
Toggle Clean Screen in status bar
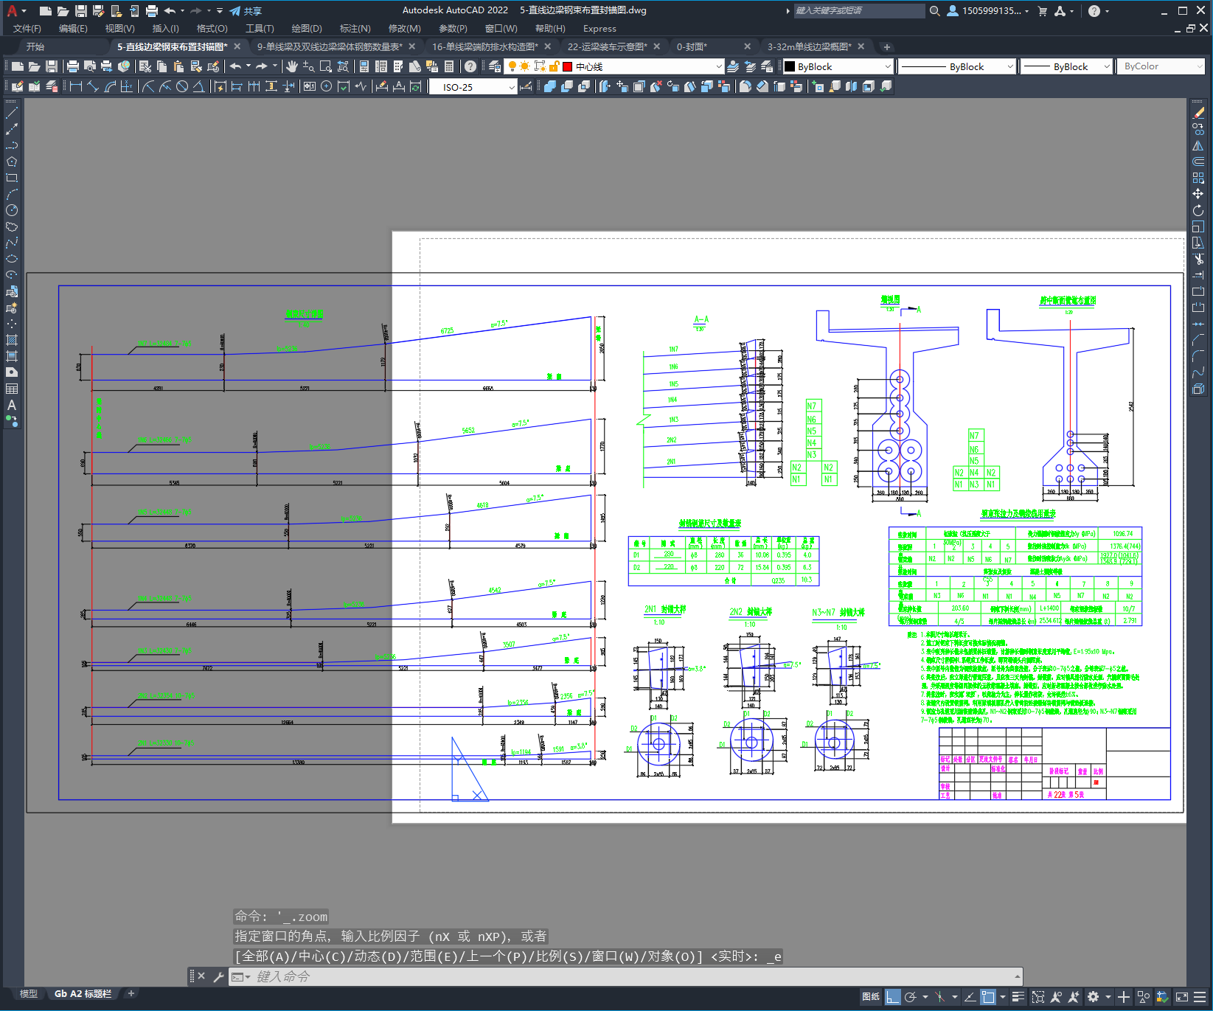click(x=1182, y=997)
